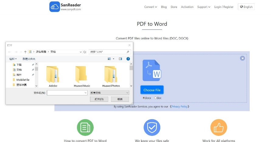Viewport: 271px width, 142px height.
Task: Go up one folder level in the dialog
Action: point(25,52)
